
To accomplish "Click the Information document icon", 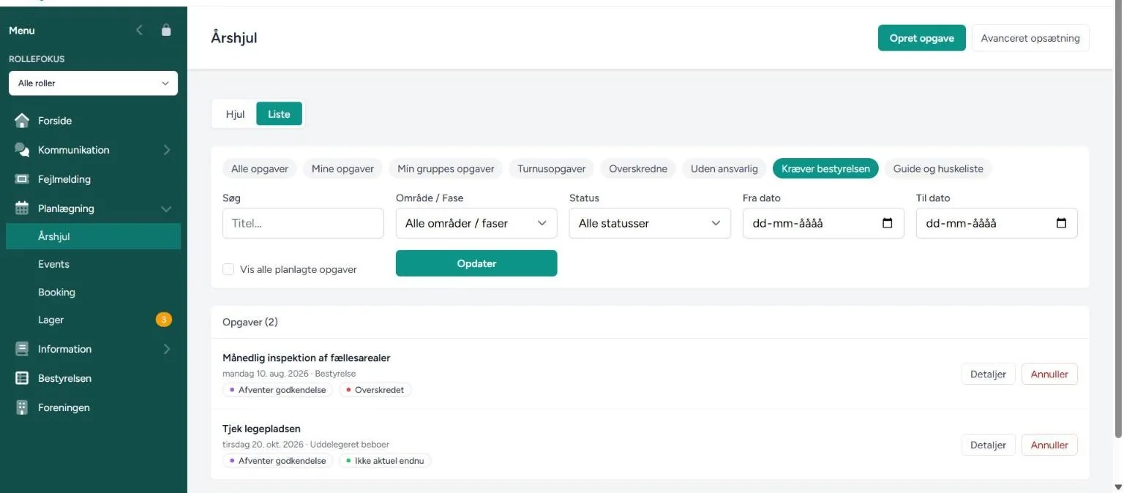I will click(x=22, y=349).
